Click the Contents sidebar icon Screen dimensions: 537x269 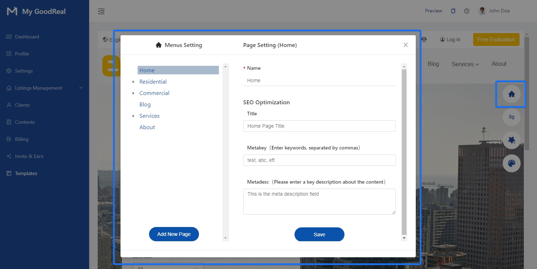pyautogui.click(x=9, y=122)
